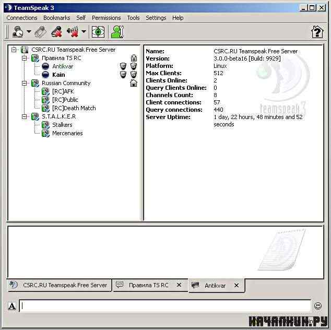Click the Version value 3.0.0-beta16
Screen dimensions: 331x330
(x=247, y=58)
